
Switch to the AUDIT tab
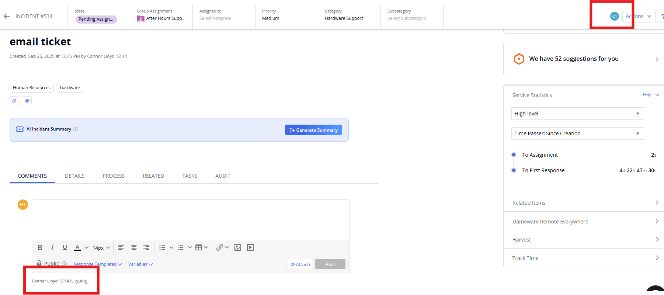coord(223,176)
